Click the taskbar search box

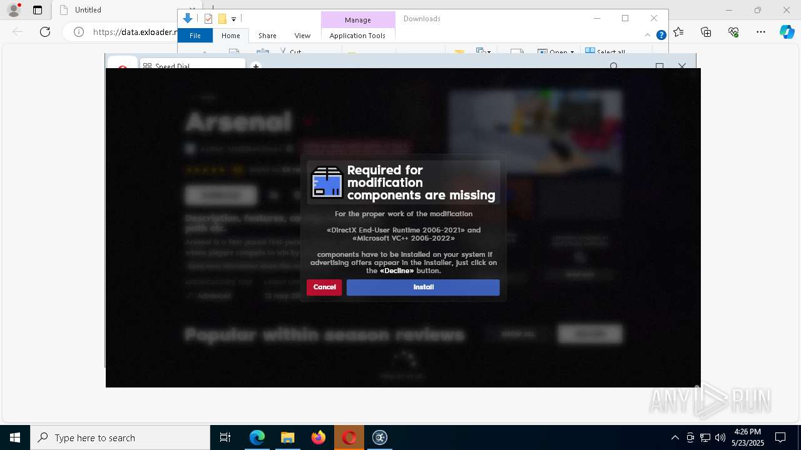(x=120, y=437)
